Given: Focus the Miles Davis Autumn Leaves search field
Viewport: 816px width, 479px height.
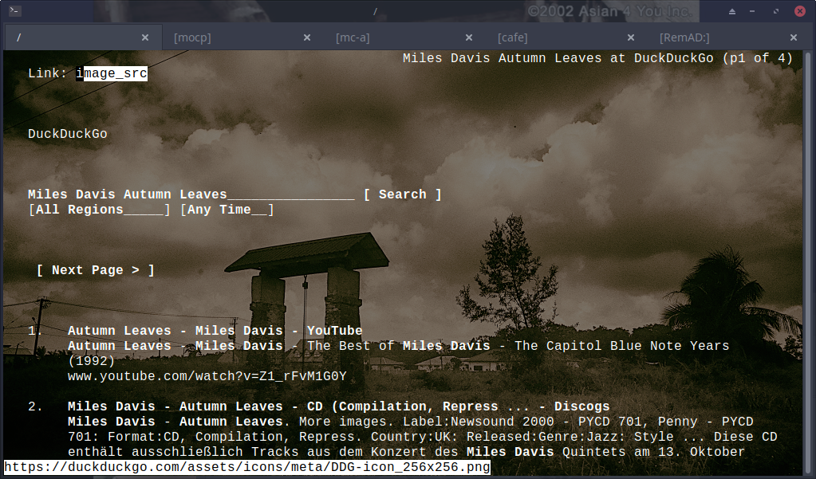Looking at the screenshot, I should coord(191,194).
